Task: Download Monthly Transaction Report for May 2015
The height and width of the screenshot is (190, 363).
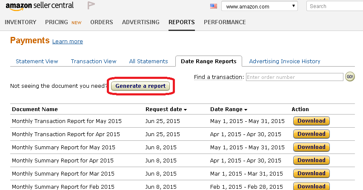Action: 312,121
